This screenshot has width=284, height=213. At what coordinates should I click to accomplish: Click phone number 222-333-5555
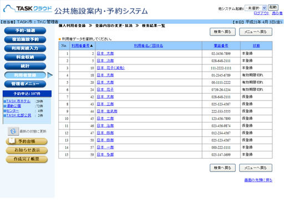pyautogui.click(x=221, y=111)
